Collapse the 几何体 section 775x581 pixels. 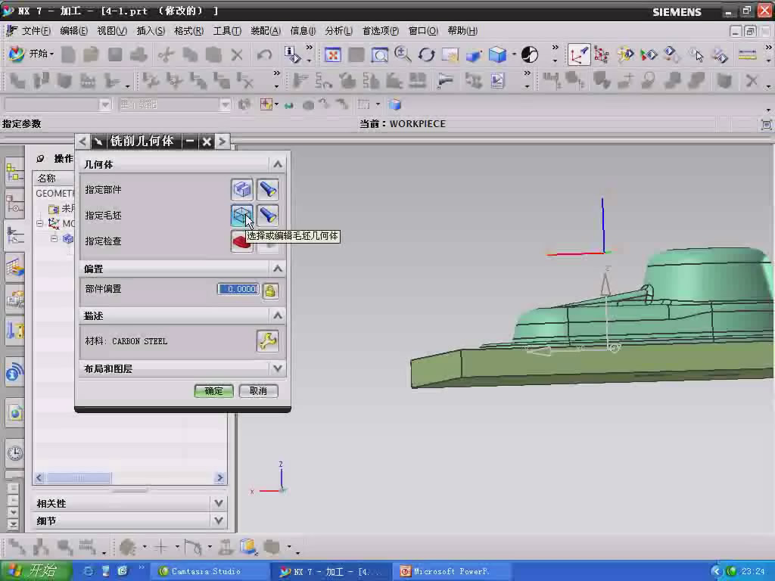coord(278,164)
